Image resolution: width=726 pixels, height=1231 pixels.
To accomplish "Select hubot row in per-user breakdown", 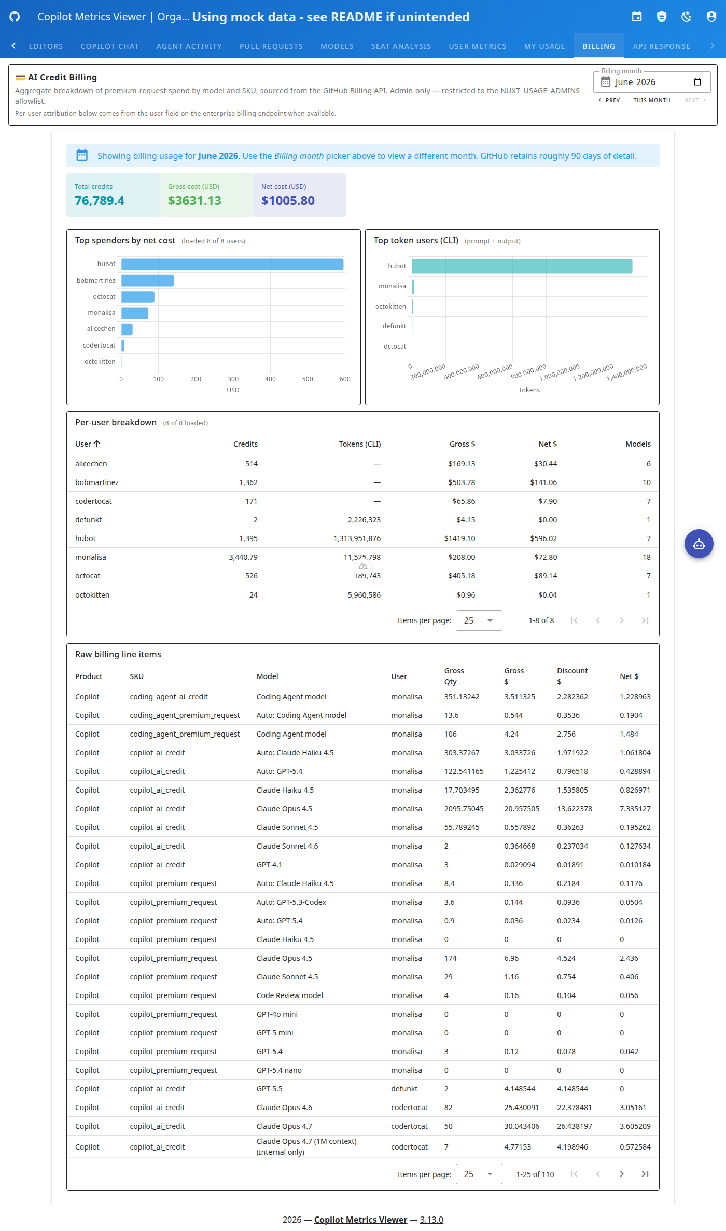I will coord(363,538).
